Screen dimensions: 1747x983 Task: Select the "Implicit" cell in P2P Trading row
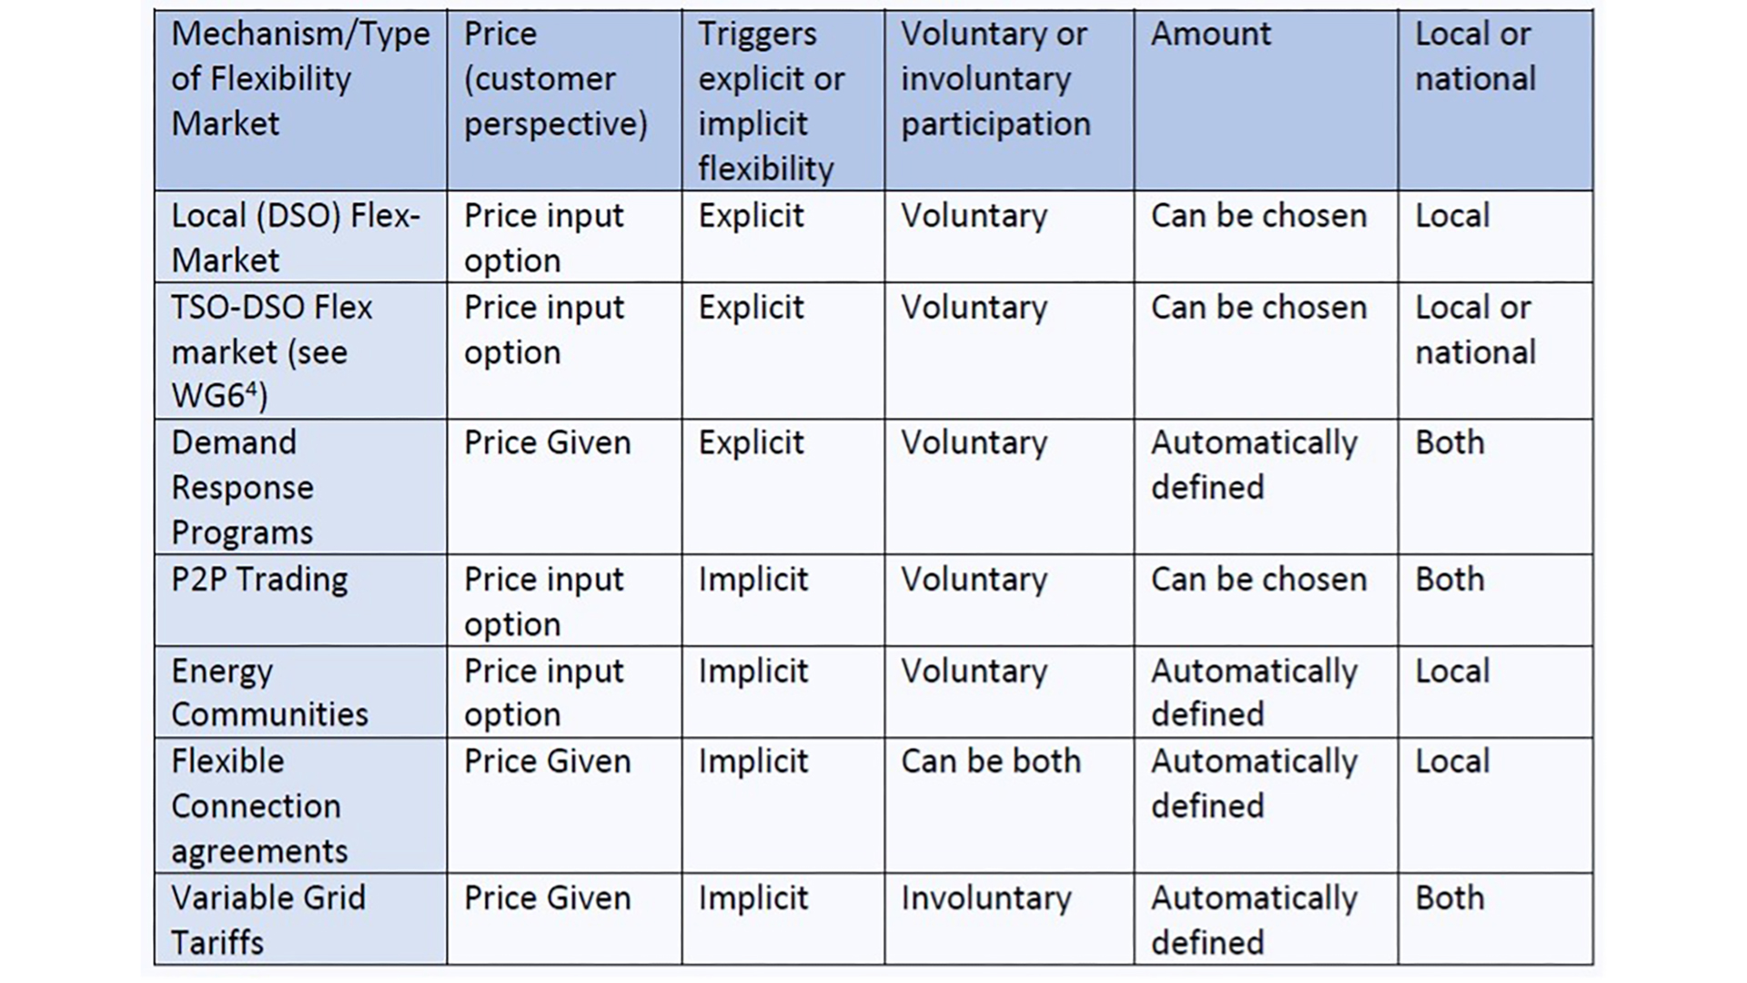tap(753, 580)
